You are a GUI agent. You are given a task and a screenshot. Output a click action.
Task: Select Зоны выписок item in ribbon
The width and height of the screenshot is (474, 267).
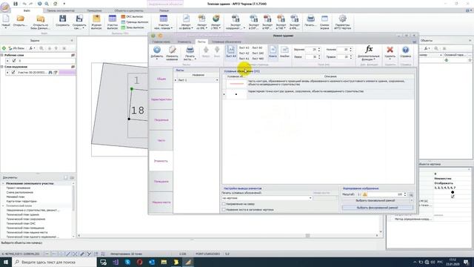pyautogui.click(x=133, y=27)
